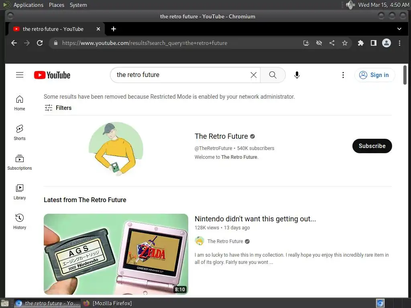Open the YouTube hamburger guide menu
411x308 pixels.
(20, 75)
